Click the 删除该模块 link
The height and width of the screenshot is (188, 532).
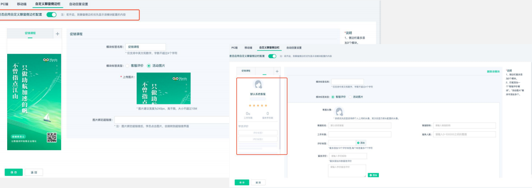pyautogui.click(x=493, y=72)
